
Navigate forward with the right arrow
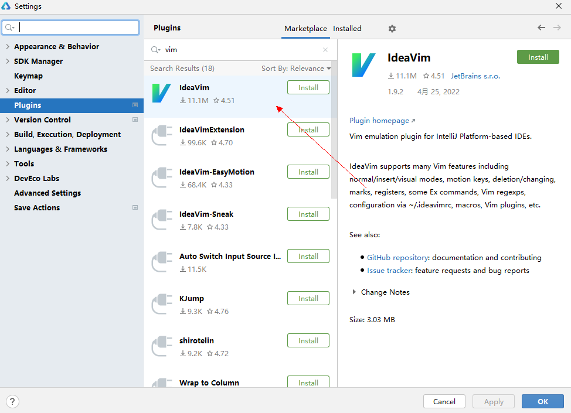click(557, 28)
